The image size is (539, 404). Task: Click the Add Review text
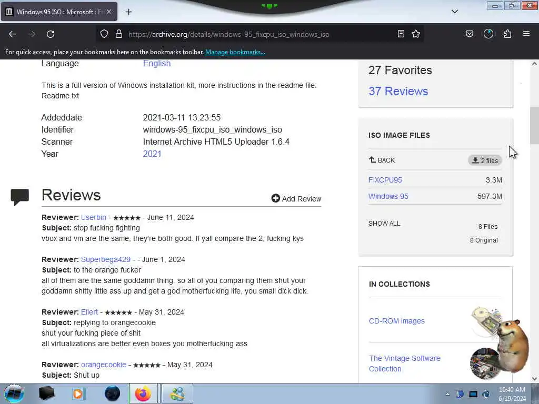[x=302, y=198]
